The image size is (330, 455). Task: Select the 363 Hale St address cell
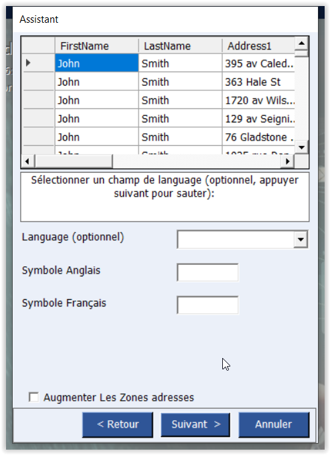point(258,82)
